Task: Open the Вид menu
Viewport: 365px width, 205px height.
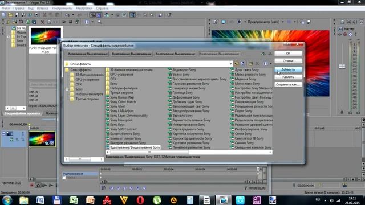Action: (30, 8)
